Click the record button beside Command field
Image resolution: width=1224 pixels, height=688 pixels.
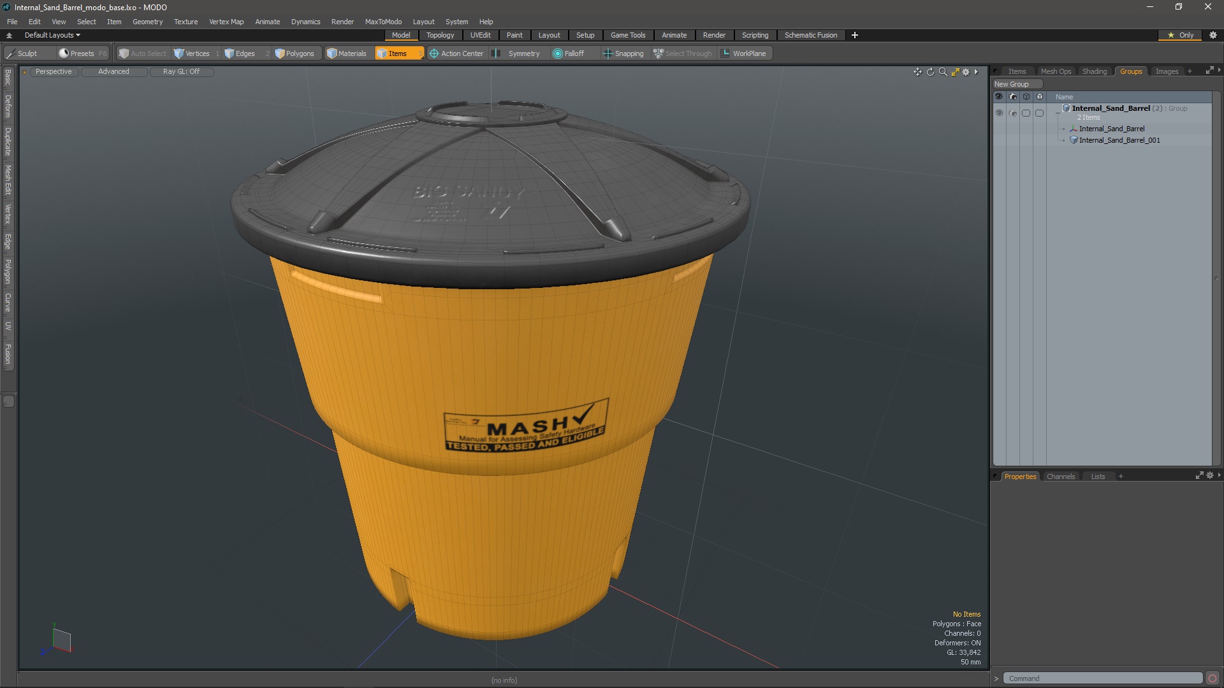[1213, 678]
